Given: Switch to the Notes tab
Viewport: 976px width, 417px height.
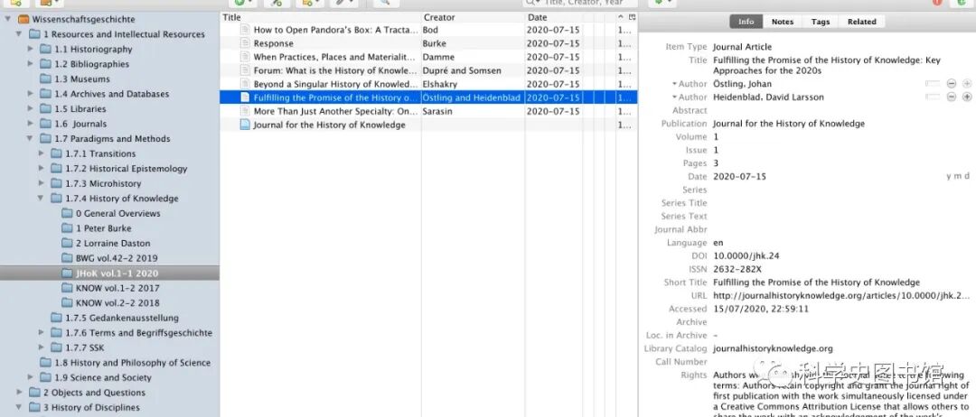Looking at the screenshot, I should coord(783,22).
